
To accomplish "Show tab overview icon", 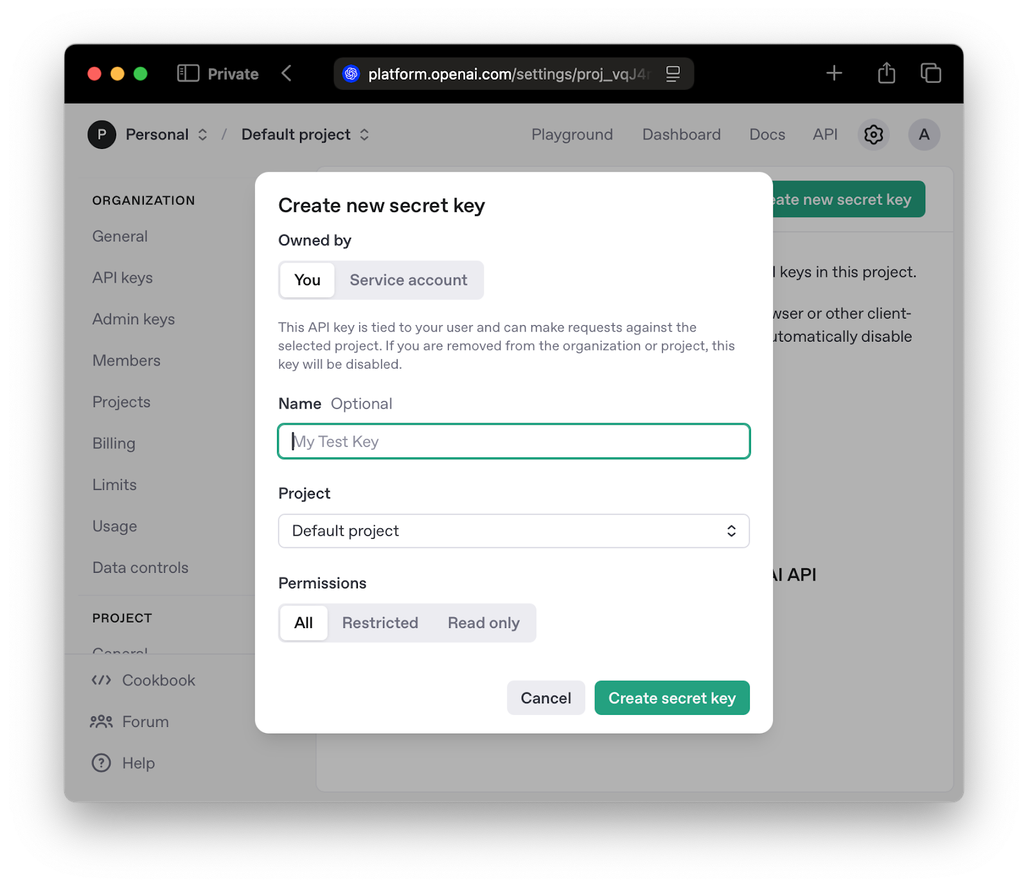I will pyautogui.click(x=931, y=73).
